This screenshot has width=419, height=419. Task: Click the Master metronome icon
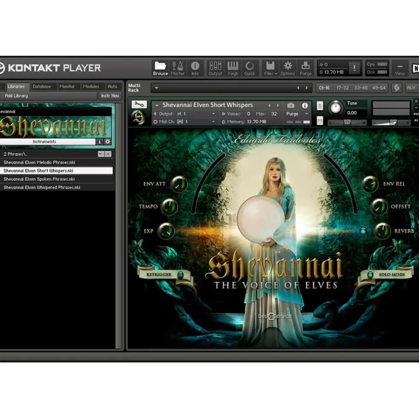178,68
